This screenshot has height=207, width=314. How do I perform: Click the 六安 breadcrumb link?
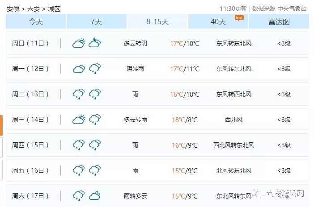(x=33, y=8)
